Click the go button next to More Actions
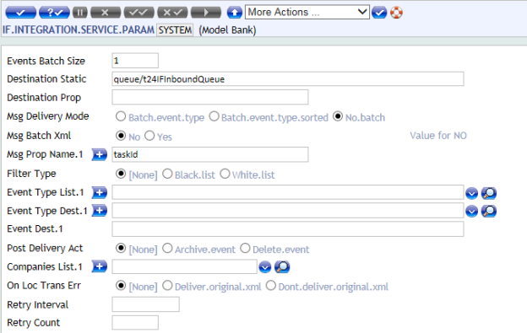Viewport: 527px width, 333px height. [x=379, y=13]
